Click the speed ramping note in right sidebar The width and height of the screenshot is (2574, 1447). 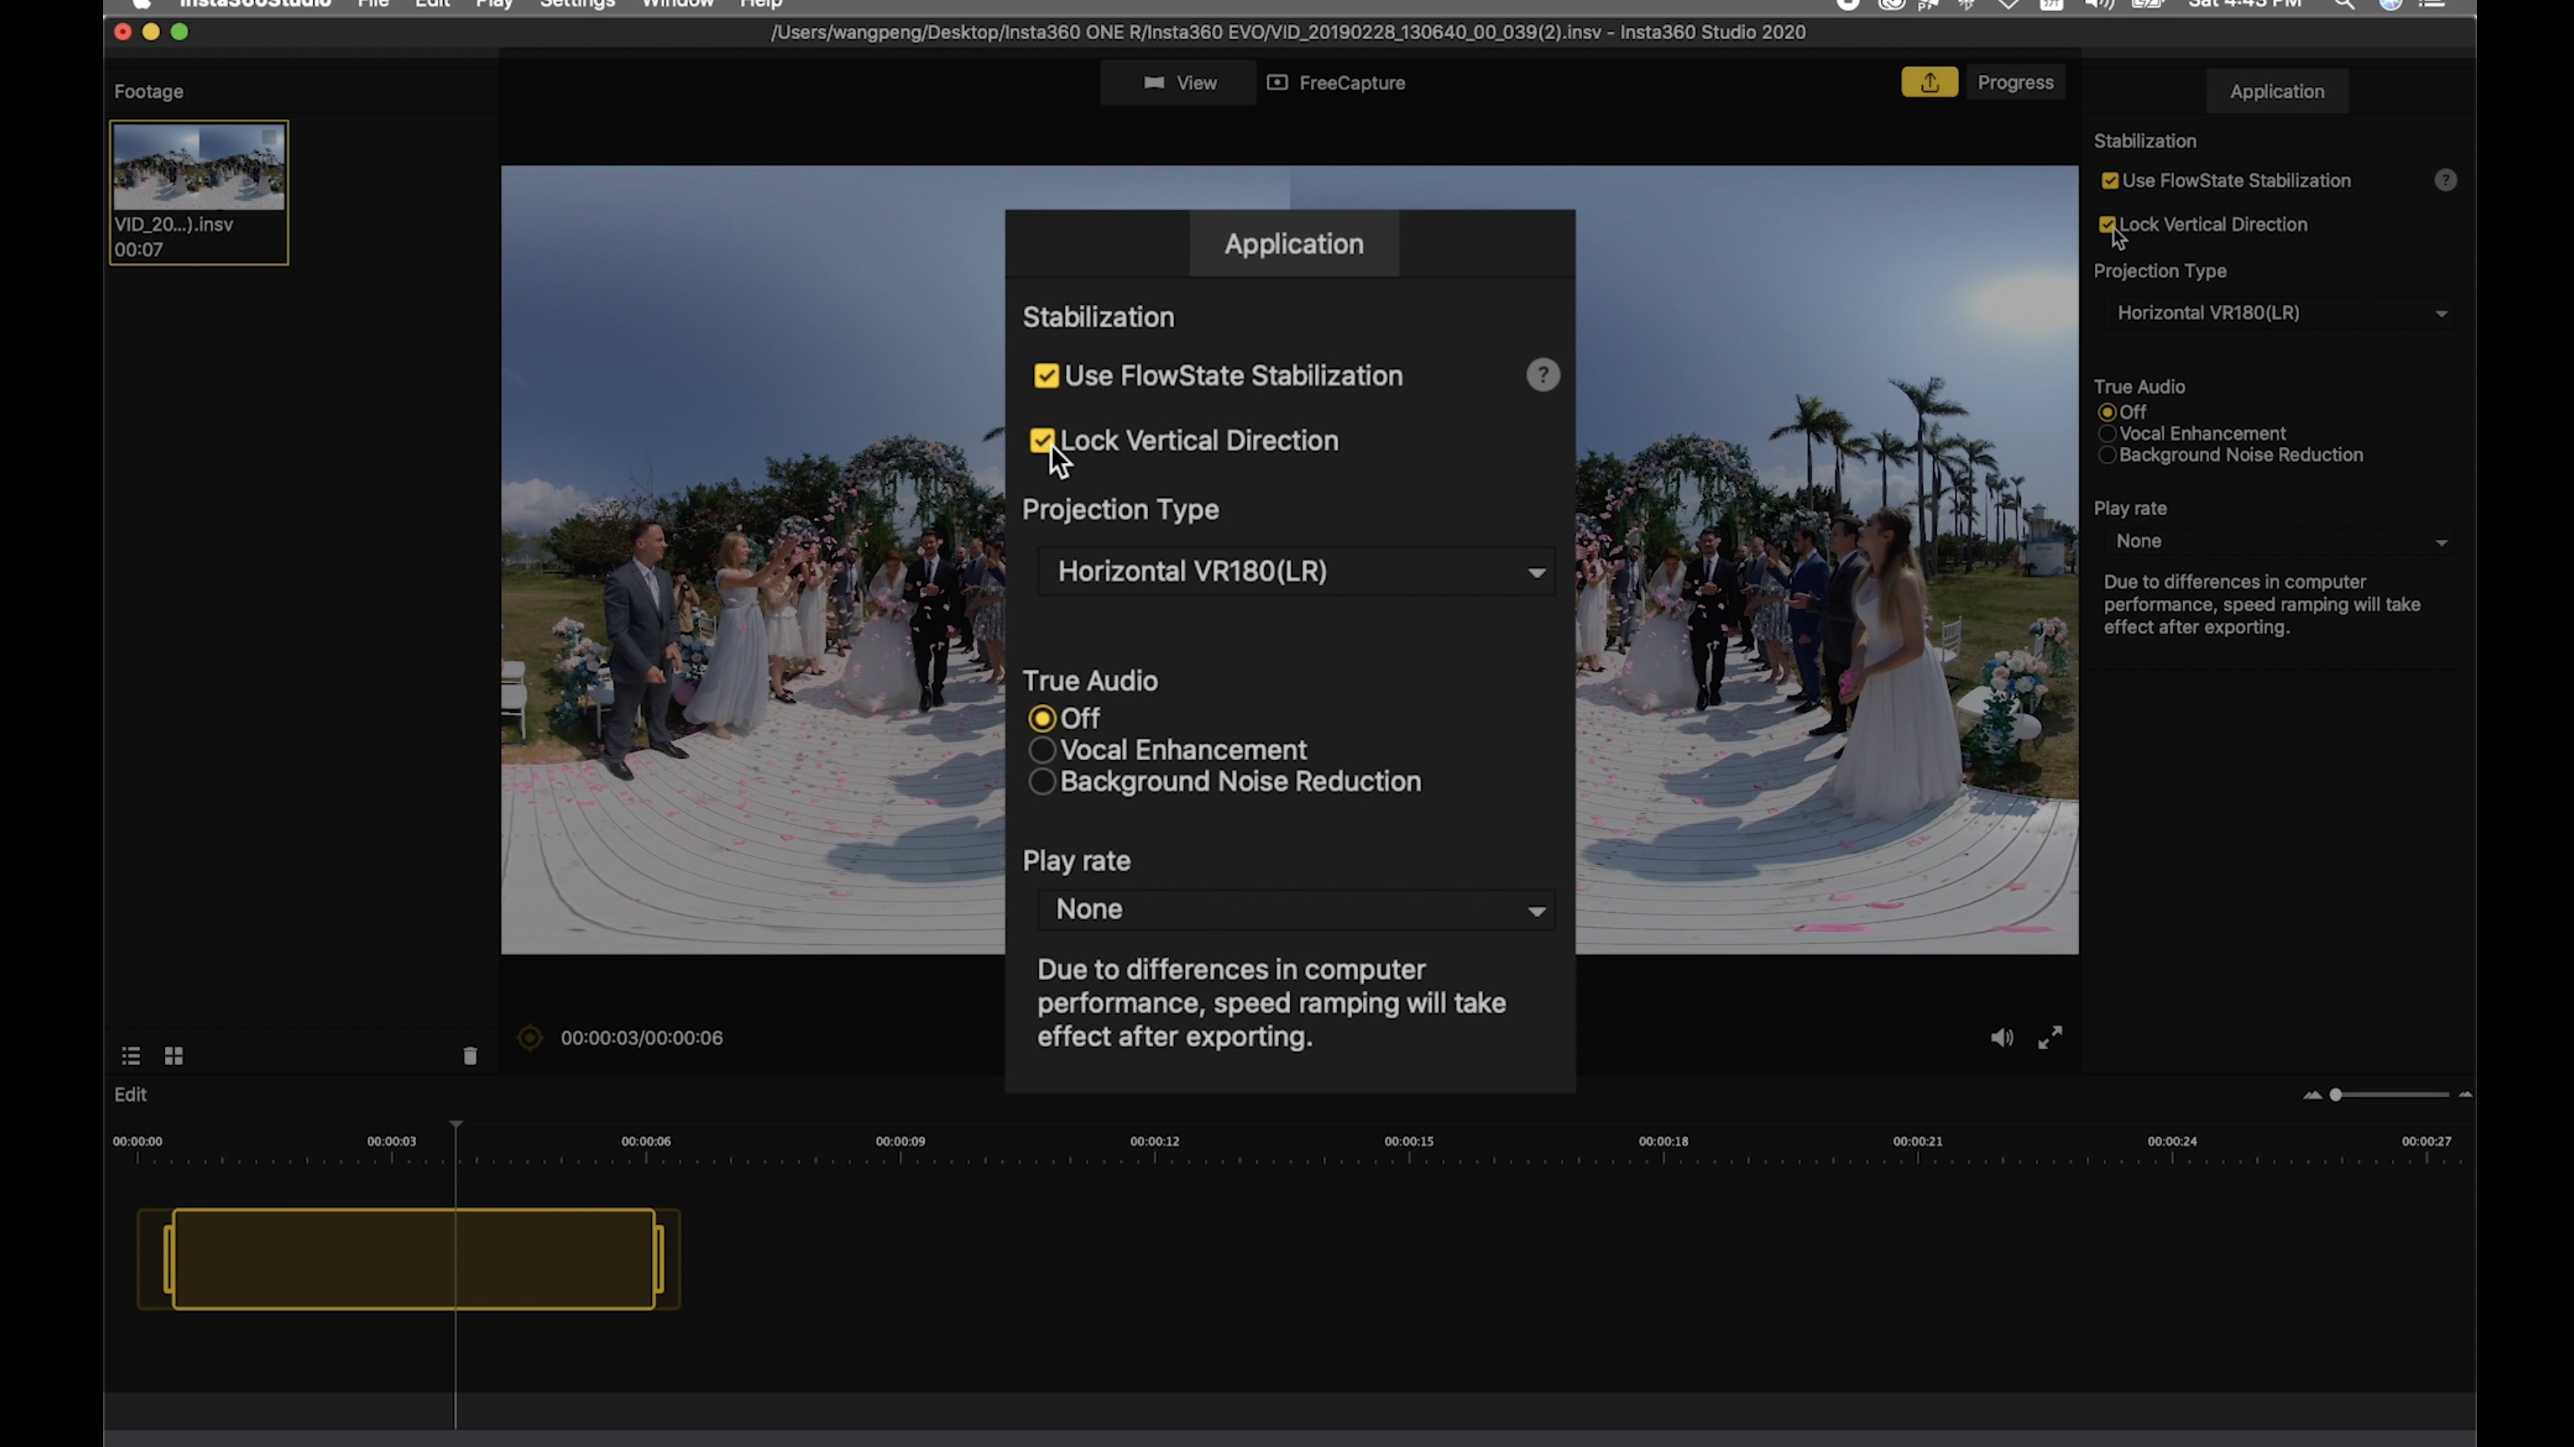2261,604
